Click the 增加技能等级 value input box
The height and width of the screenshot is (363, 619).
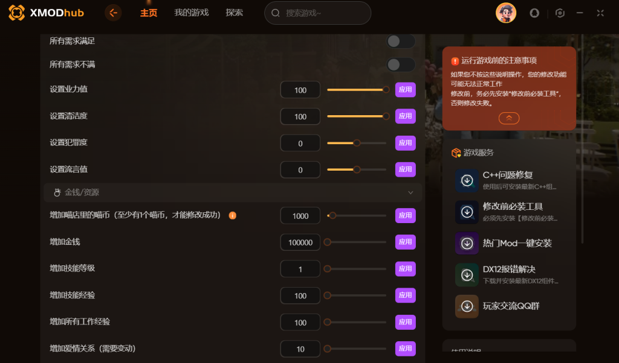click(x=300, y=269)
